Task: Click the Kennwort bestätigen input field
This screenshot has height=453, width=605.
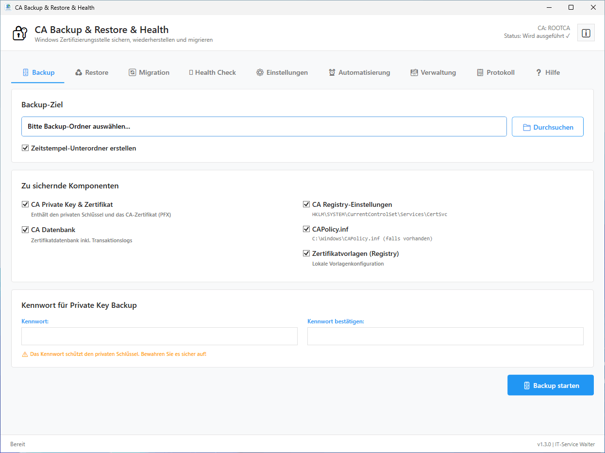Action: (x=445, y=336)
